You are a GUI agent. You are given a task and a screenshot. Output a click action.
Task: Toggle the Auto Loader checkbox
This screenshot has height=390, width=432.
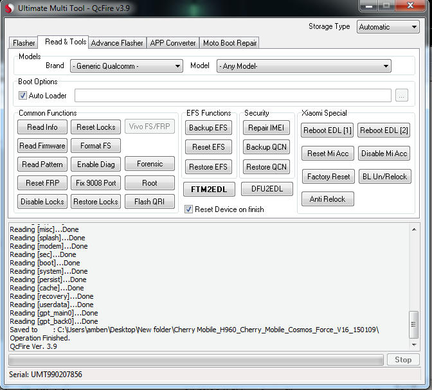(x=23, y=96)
